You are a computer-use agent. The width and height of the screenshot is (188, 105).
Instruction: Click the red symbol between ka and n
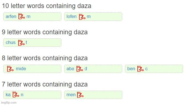coord(16,94)
